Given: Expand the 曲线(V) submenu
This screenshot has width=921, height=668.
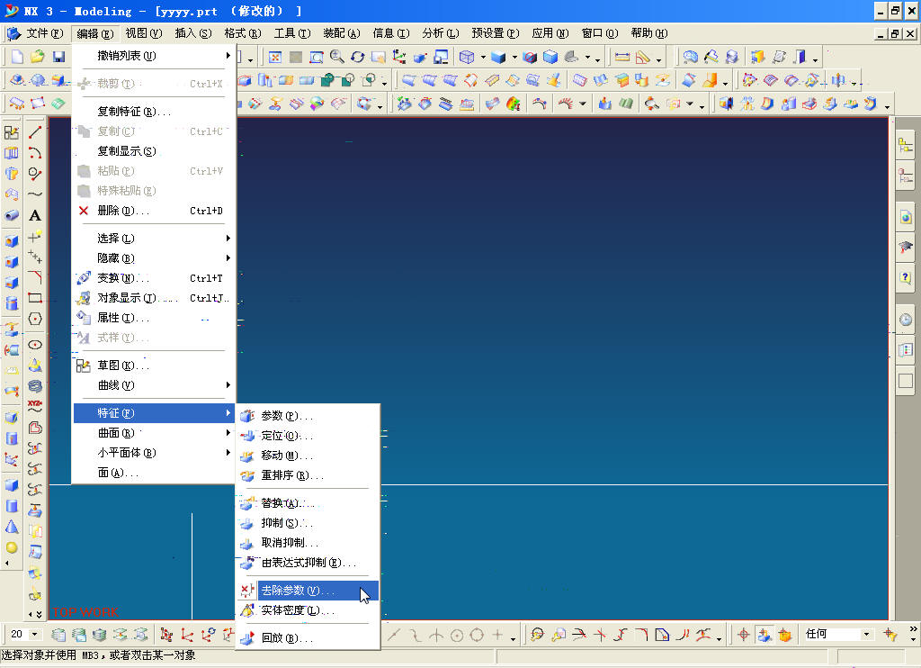Looking at the screenshot, I should click(154, 385).
